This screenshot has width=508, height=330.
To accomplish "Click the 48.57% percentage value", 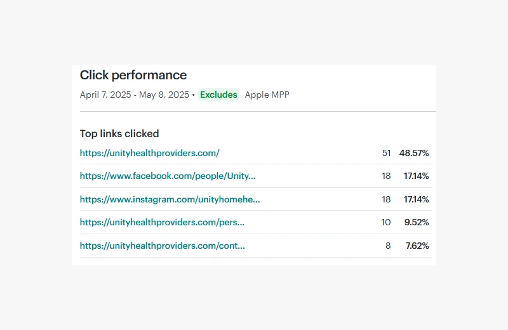I will pos(414,153).
